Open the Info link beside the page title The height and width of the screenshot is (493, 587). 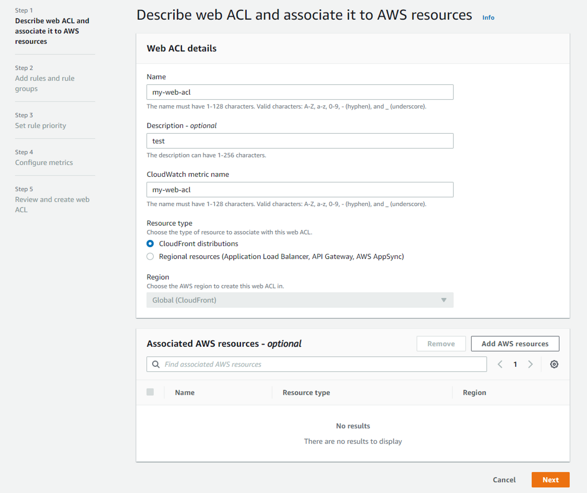(x=488, y=17)
